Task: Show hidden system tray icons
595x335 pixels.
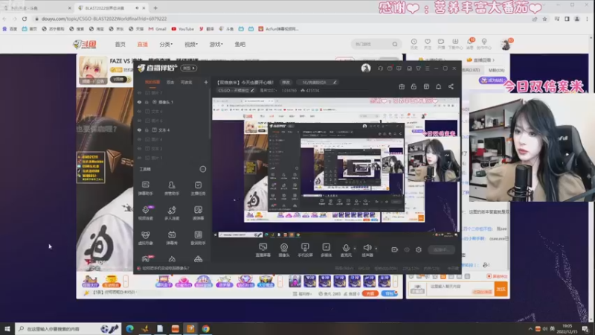Action: point(530,328)
